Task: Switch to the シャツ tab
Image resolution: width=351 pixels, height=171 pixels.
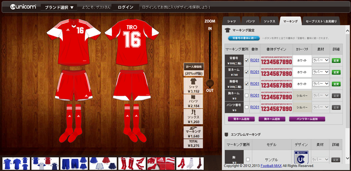Action: tap(232, 21)
